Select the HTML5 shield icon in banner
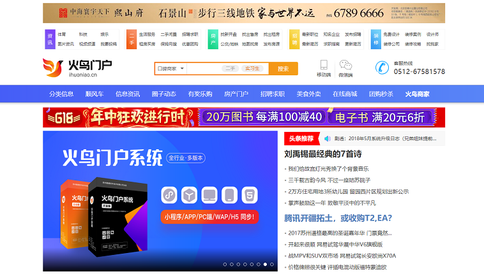Viewport: 484px width, 276px height. pos(250,195)
